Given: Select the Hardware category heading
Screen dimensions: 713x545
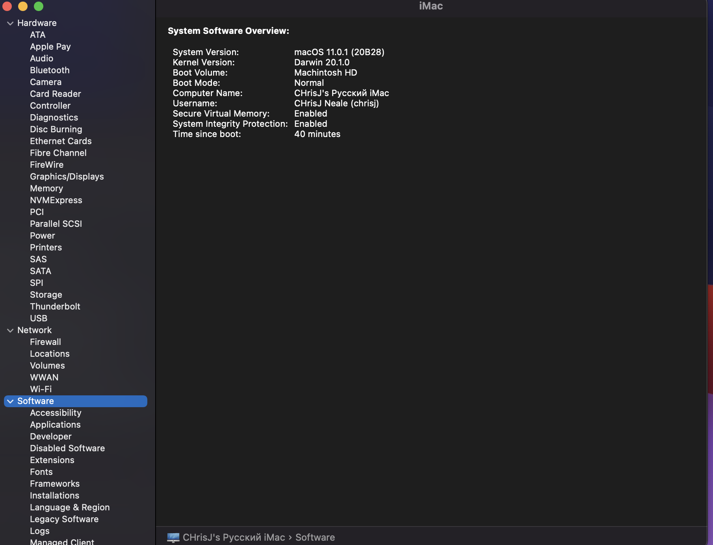Looking at the screenshot, I should coord(37,23).
